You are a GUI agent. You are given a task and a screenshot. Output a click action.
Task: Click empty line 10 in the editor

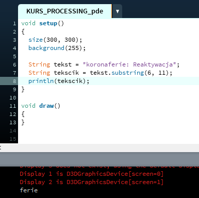(108, 97)
